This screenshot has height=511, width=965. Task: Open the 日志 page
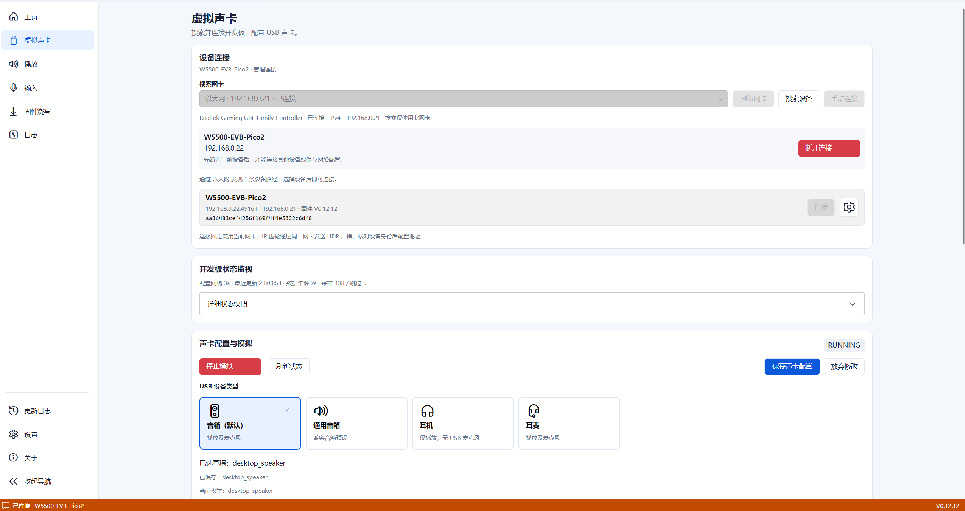(47, 135)
